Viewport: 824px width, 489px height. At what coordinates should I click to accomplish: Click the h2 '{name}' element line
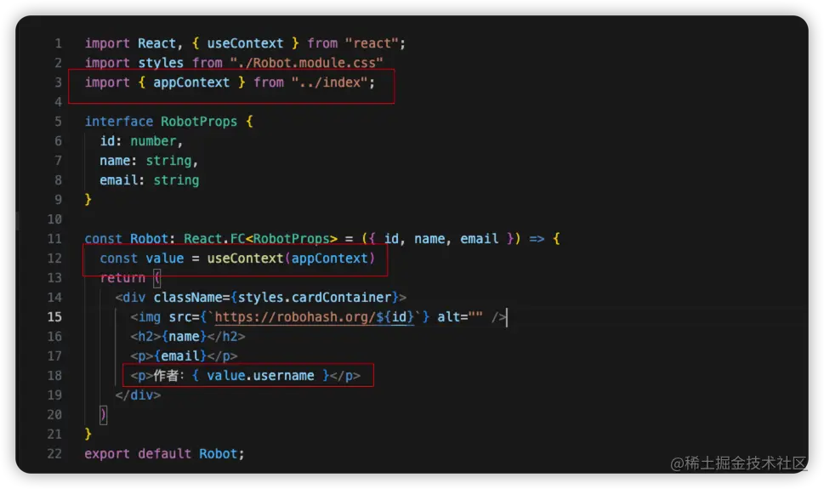(x=188, y=337)
